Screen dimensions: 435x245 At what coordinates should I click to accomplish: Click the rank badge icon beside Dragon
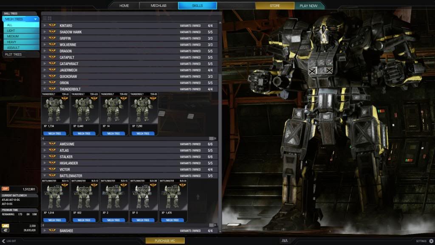[52, 51]
